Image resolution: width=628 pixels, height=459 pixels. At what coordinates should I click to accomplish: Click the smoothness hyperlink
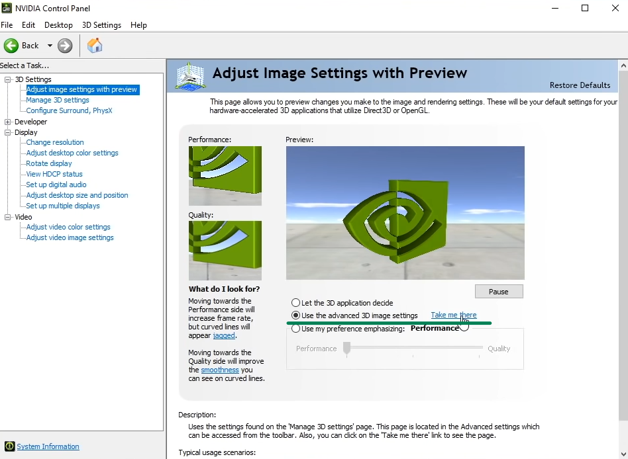pyautogui.click(x=220, y=370)
